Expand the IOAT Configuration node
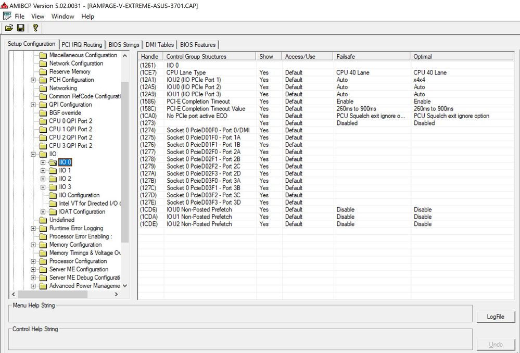 (43, 212)
